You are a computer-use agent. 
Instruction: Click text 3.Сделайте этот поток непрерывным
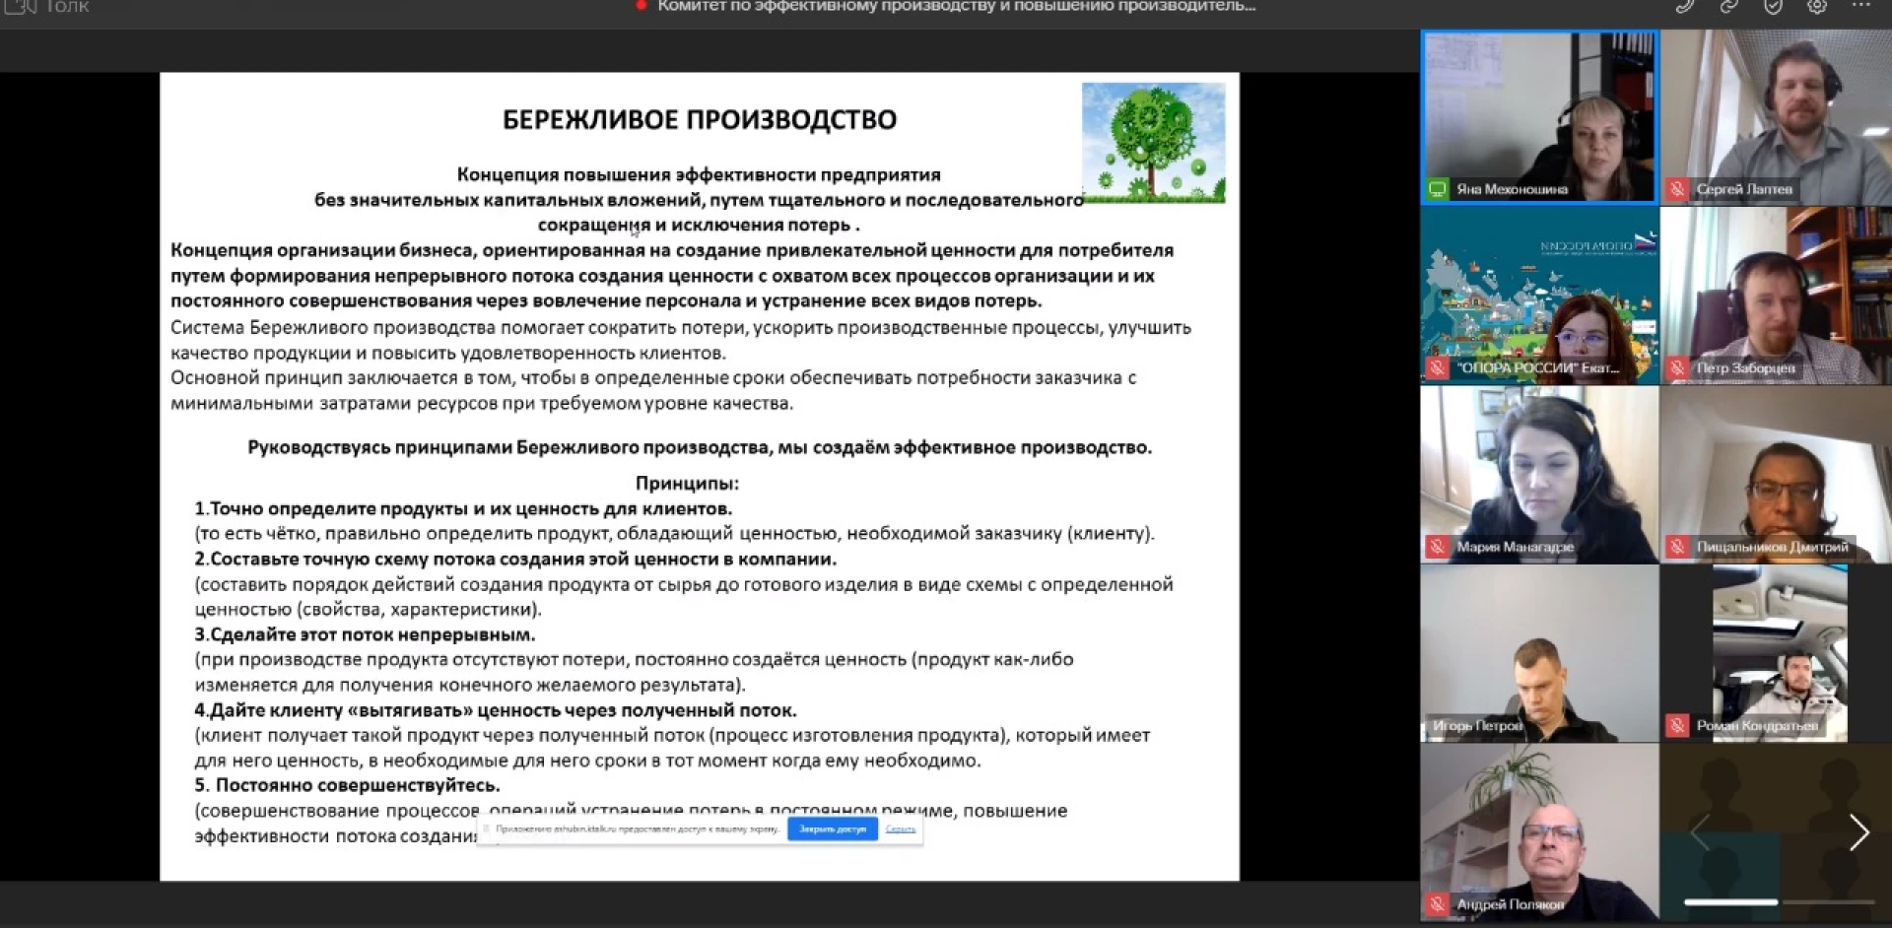click(366, 635)
